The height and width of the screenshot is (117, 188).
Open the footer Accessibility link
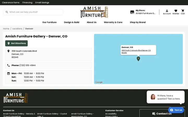pos(111,114)
